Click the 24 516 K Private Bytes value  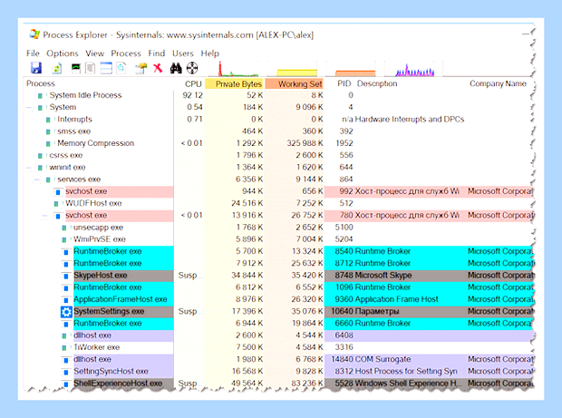tap(247, 204)
